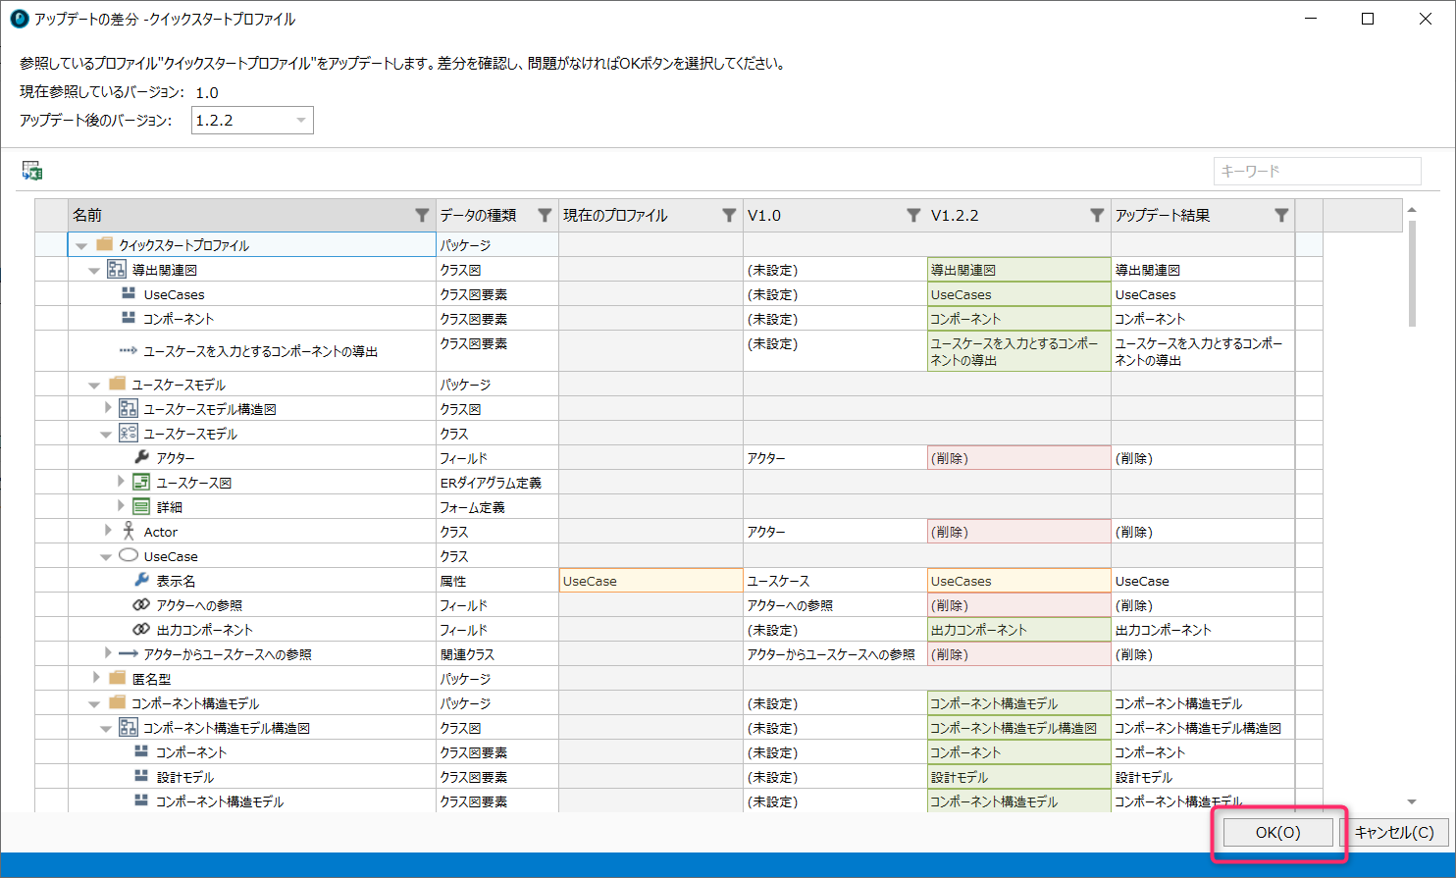This screenshot has height=878, width=1456.
Task: Select the コンポーネント row under コンポーネント構造モデル構造図
Action: click(679, 751)
